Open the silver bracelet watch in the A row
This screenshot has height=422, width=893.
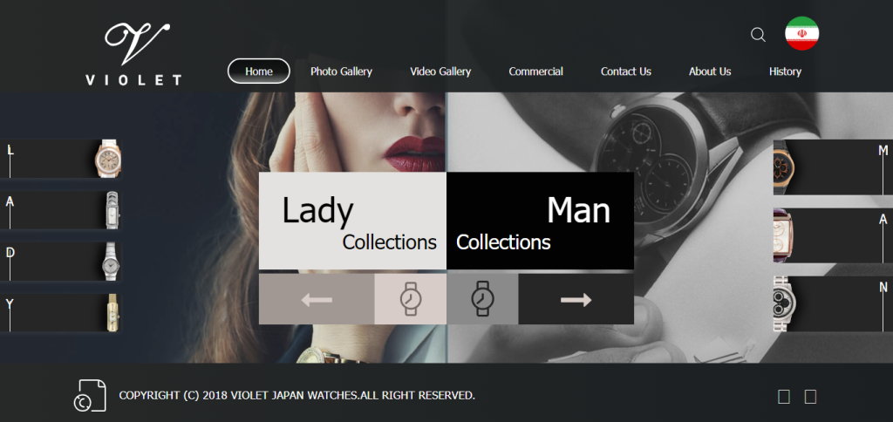112,210
